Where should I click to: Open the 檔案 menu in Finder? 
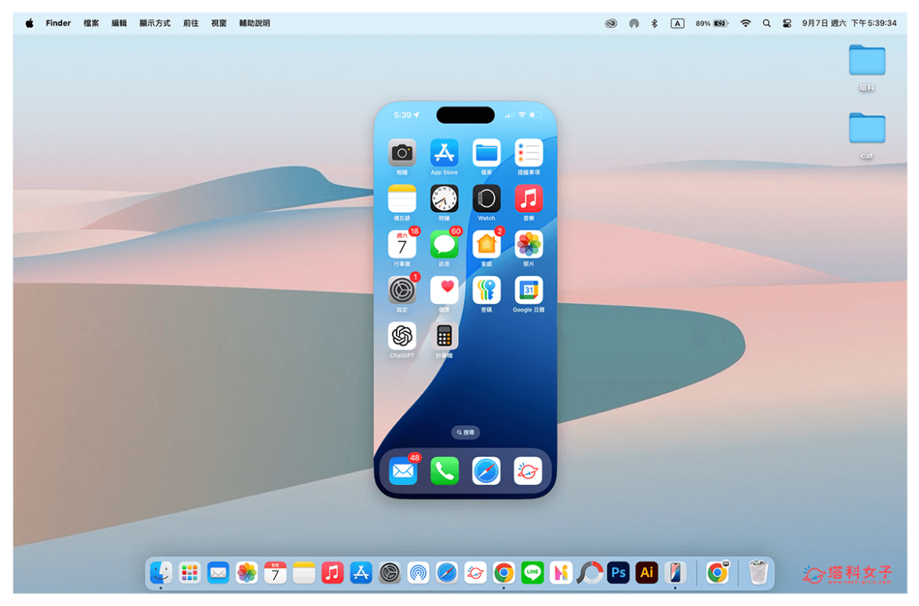(90, 23)
